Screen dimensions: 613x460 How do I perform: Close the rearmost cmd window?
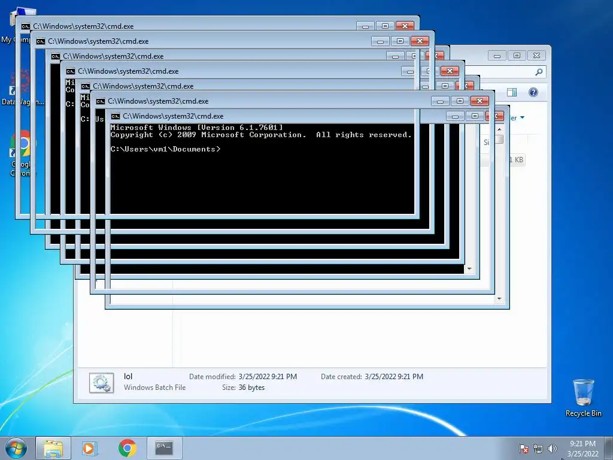405,26
